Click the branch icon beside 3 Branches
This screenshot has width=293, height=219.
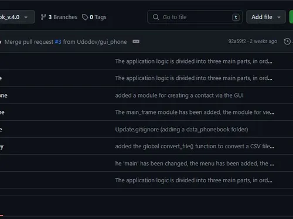click(x=43, y=17)
